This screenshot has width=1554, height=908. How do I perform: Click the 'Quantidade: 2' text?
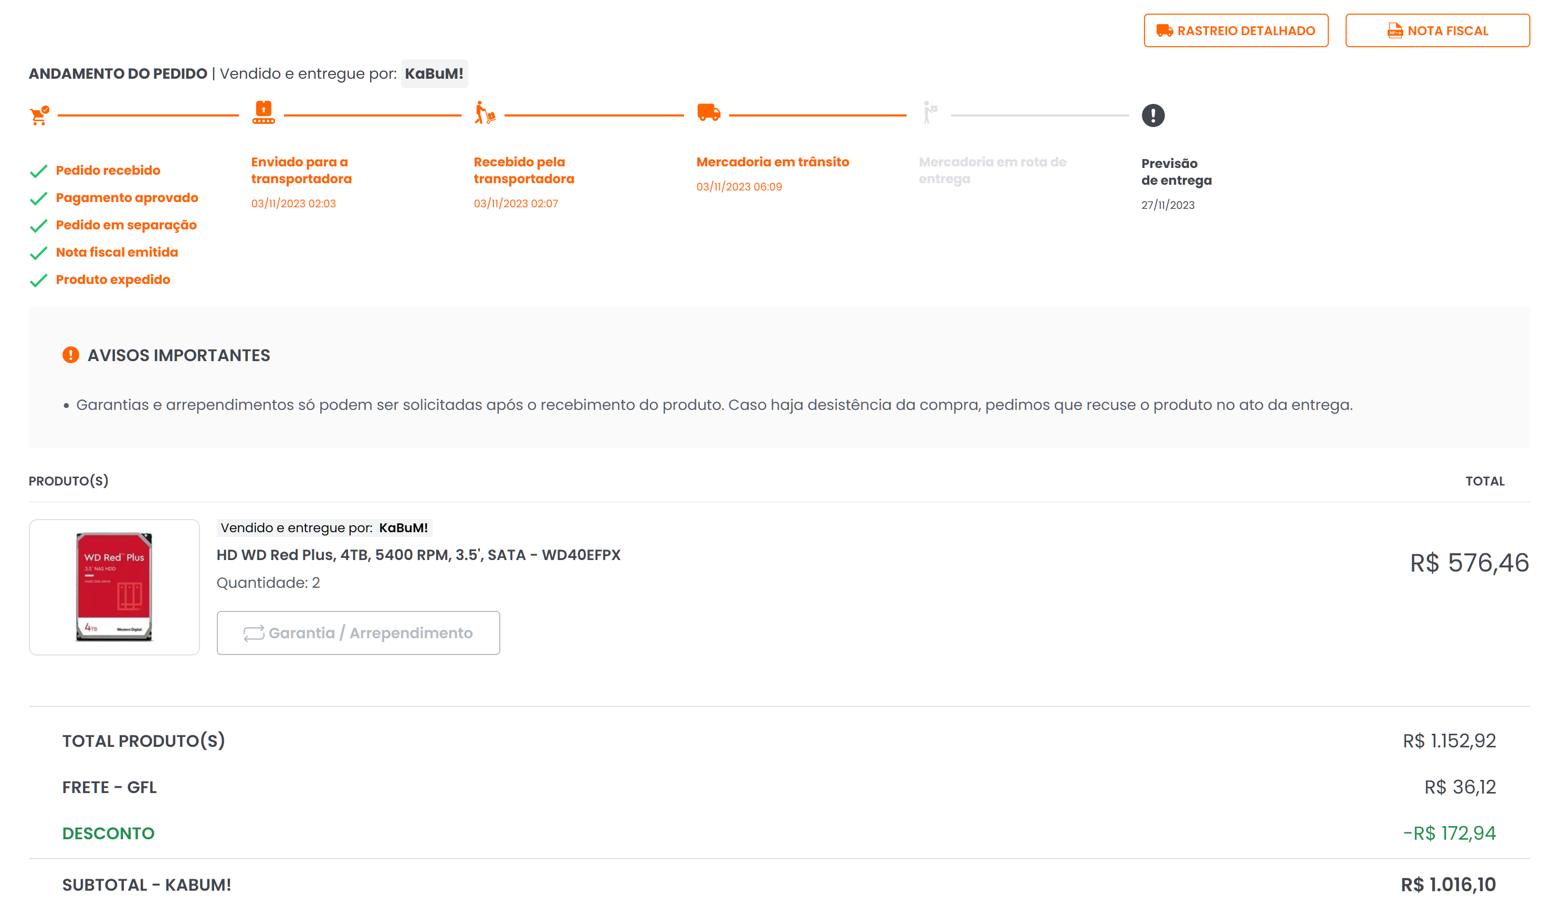268,583
